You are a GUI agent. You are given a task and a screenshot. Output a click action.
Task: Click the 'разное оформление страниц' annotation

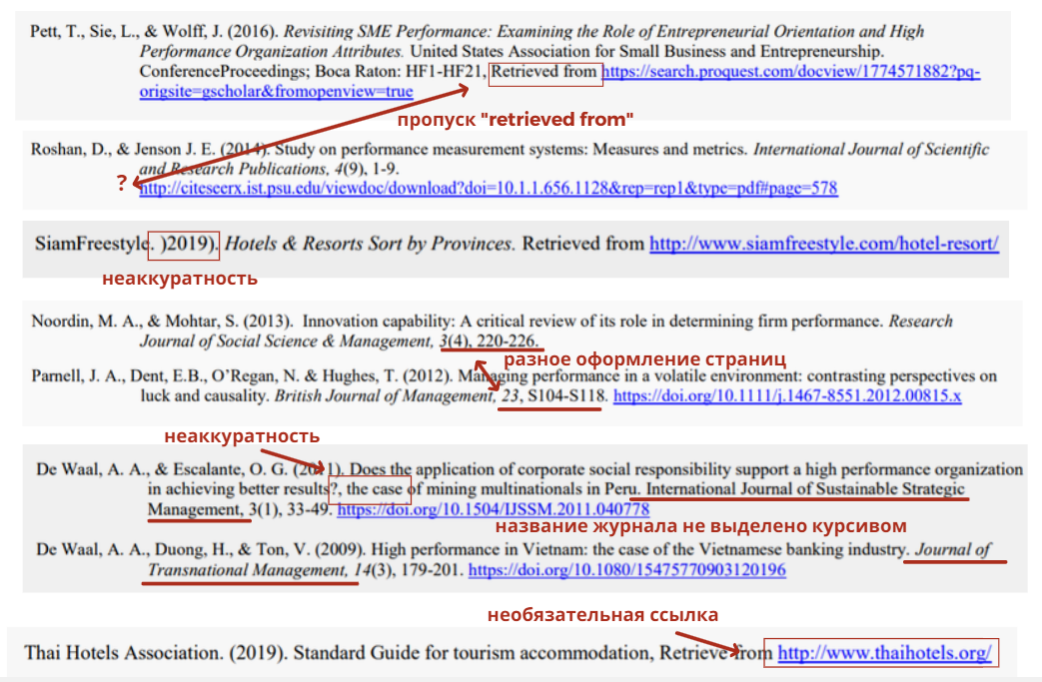click(644, 359)
